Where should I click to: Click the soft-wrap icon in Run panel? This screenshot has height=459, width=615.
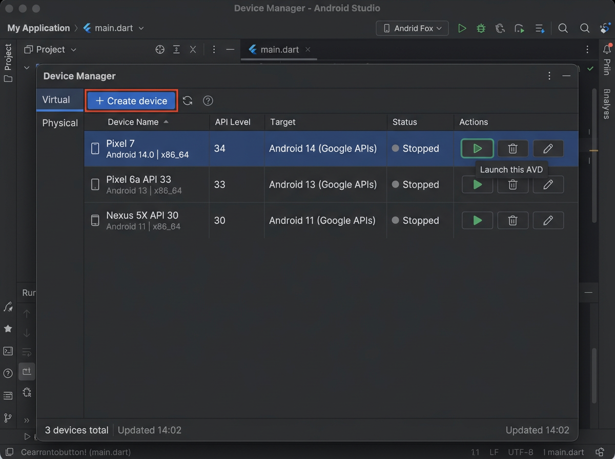(27, 352)
